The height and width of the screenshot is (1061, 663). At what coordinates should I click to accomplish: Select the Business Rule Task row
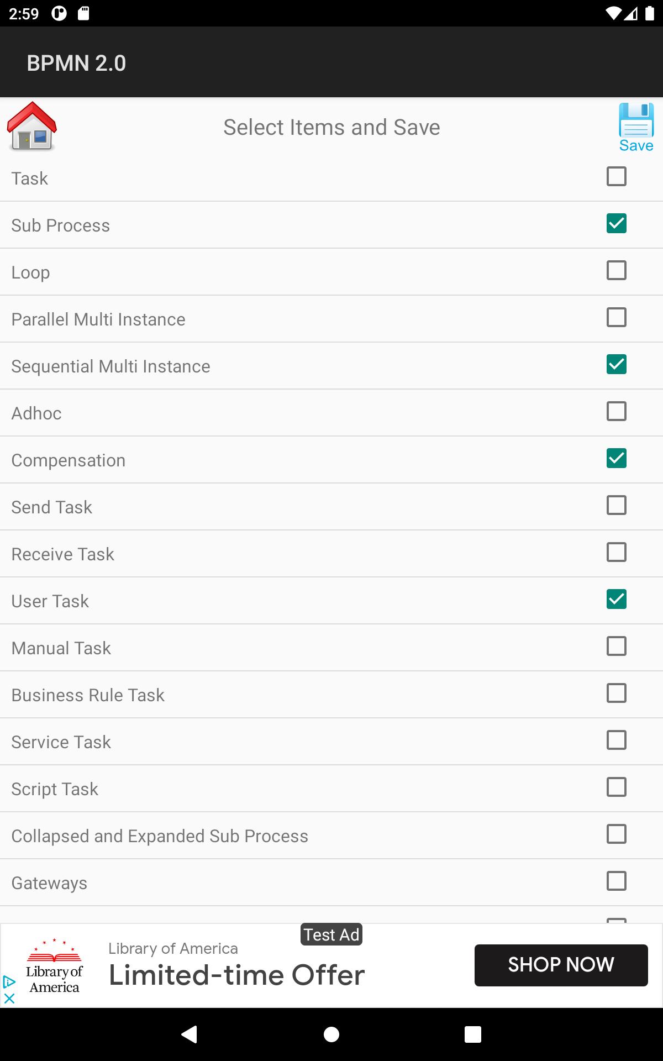(x=331, y=695)
